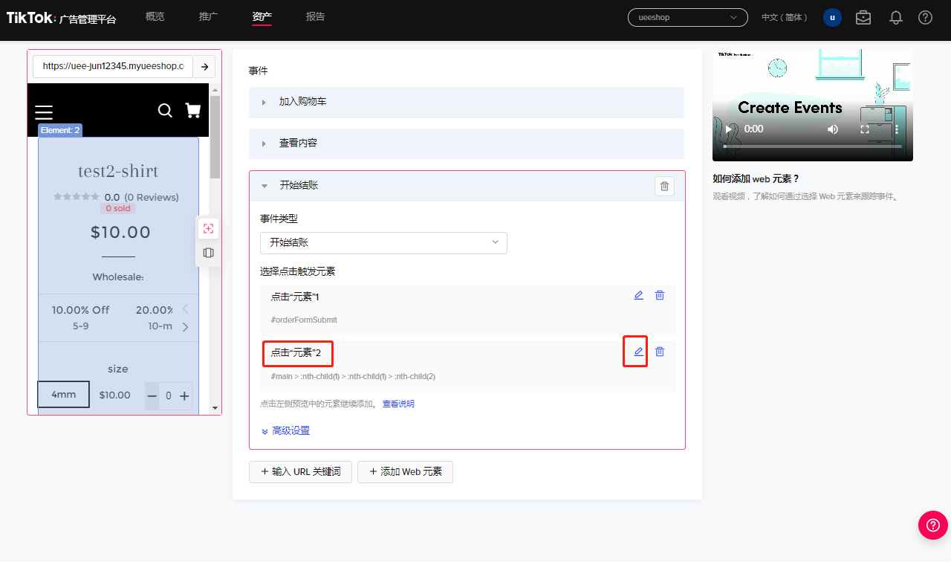The width and height of the screenshot is (951, 562).
Task: Switch to the 报告 tab
Action: (315, 16)
